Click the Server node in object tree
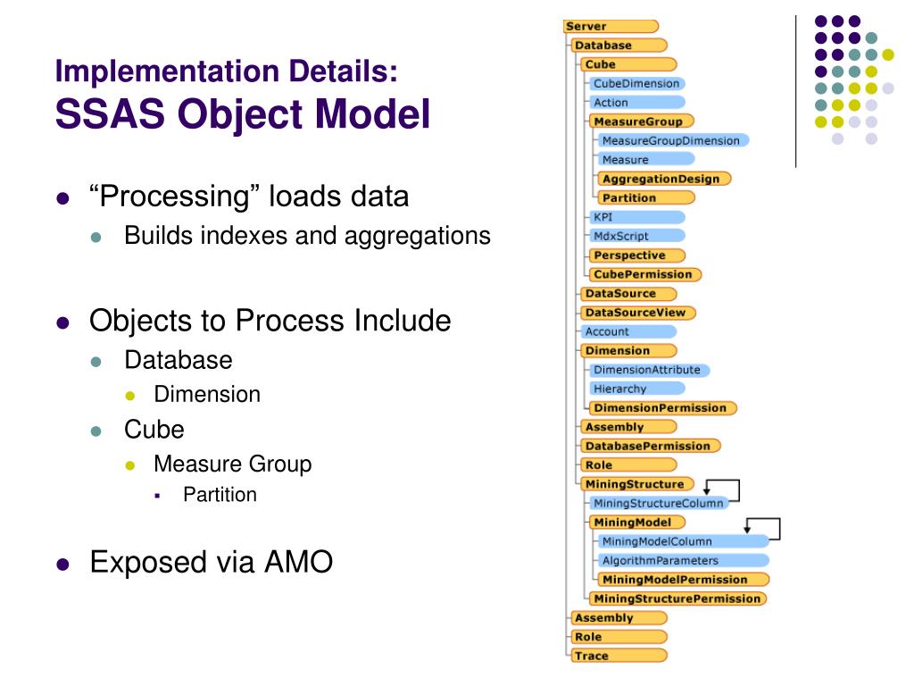The height and width of the screenshot is (686, 914). 611,26
